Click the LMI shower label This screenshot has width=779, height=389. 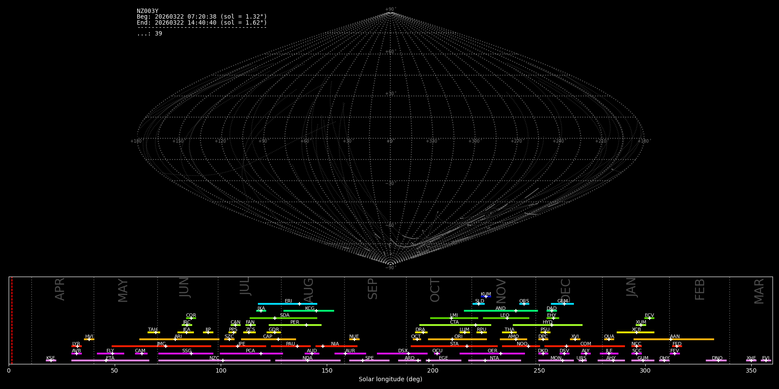click(x=454, y=316)
